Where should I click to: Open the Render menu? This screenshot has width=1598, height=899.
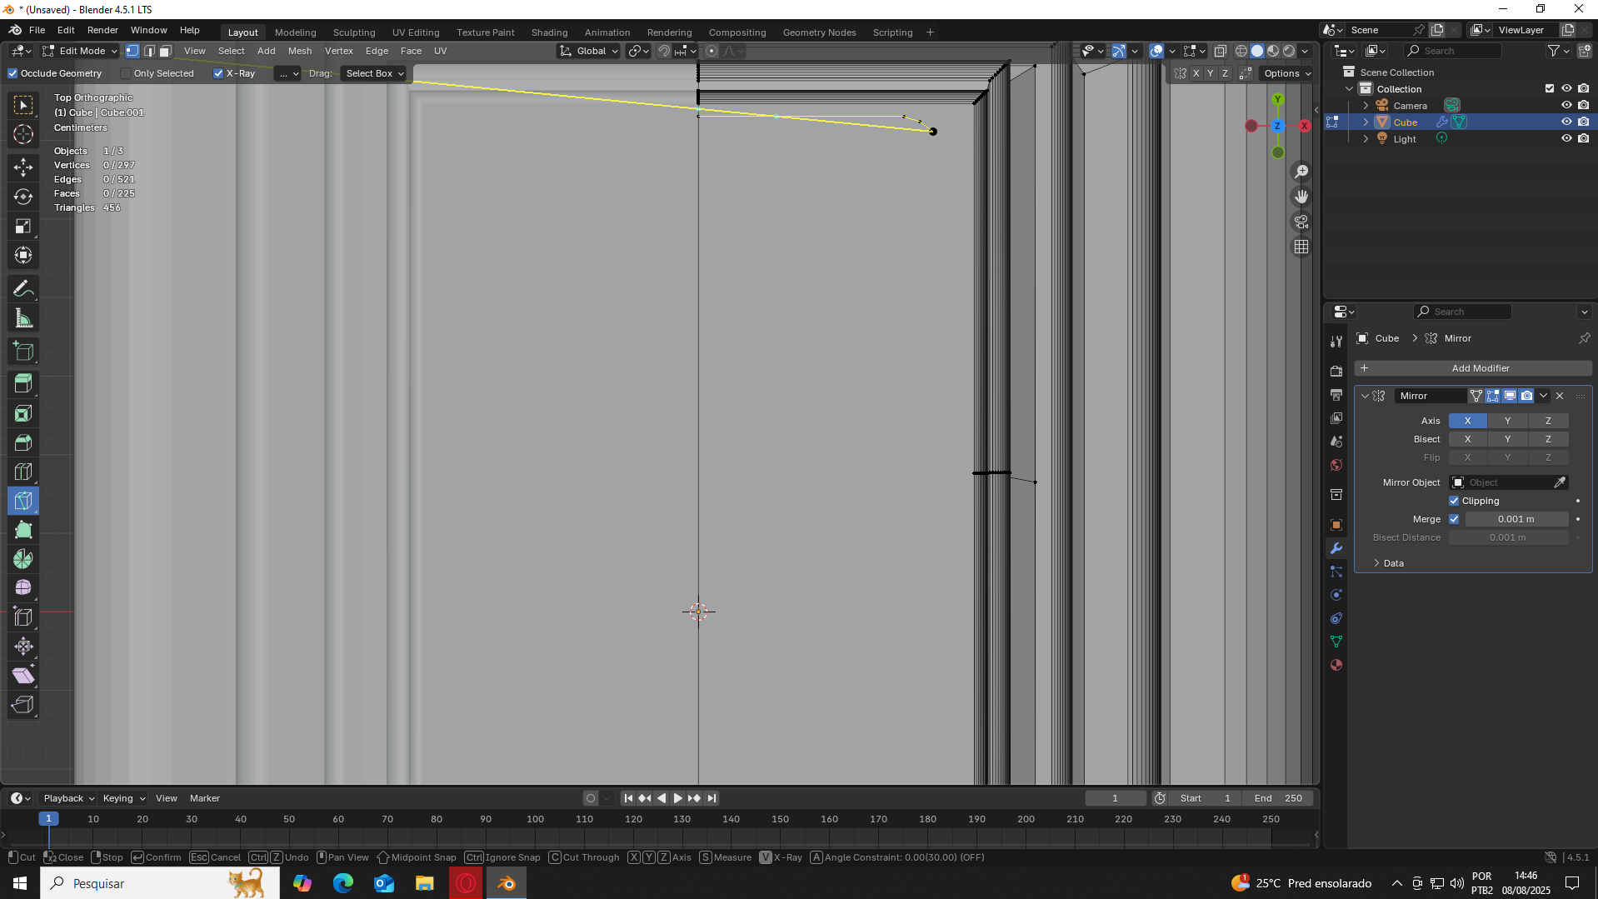coord(102,30)
